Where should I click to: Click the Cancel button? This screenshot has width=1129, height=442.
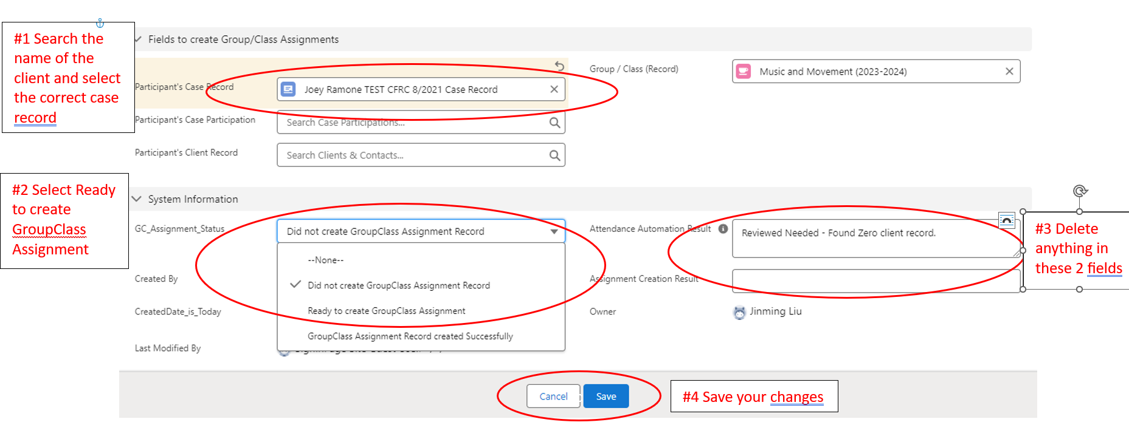553,396
